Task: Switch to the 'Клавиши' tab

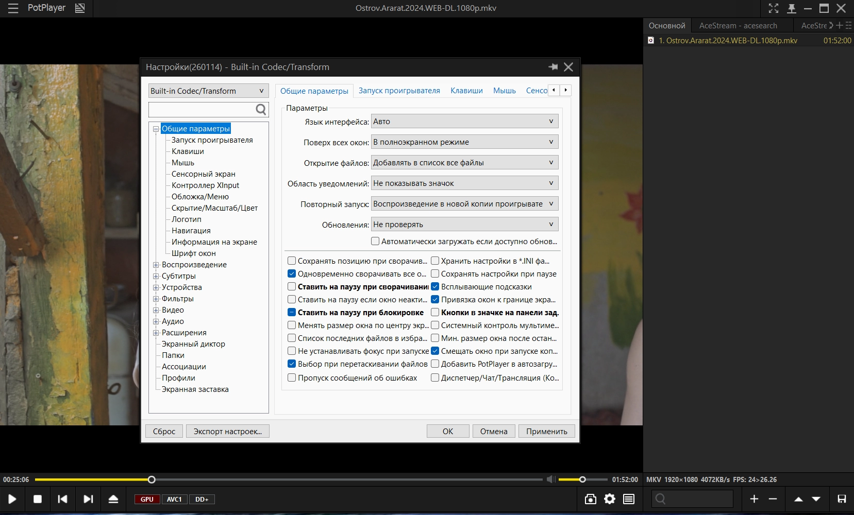Action: 466,91
